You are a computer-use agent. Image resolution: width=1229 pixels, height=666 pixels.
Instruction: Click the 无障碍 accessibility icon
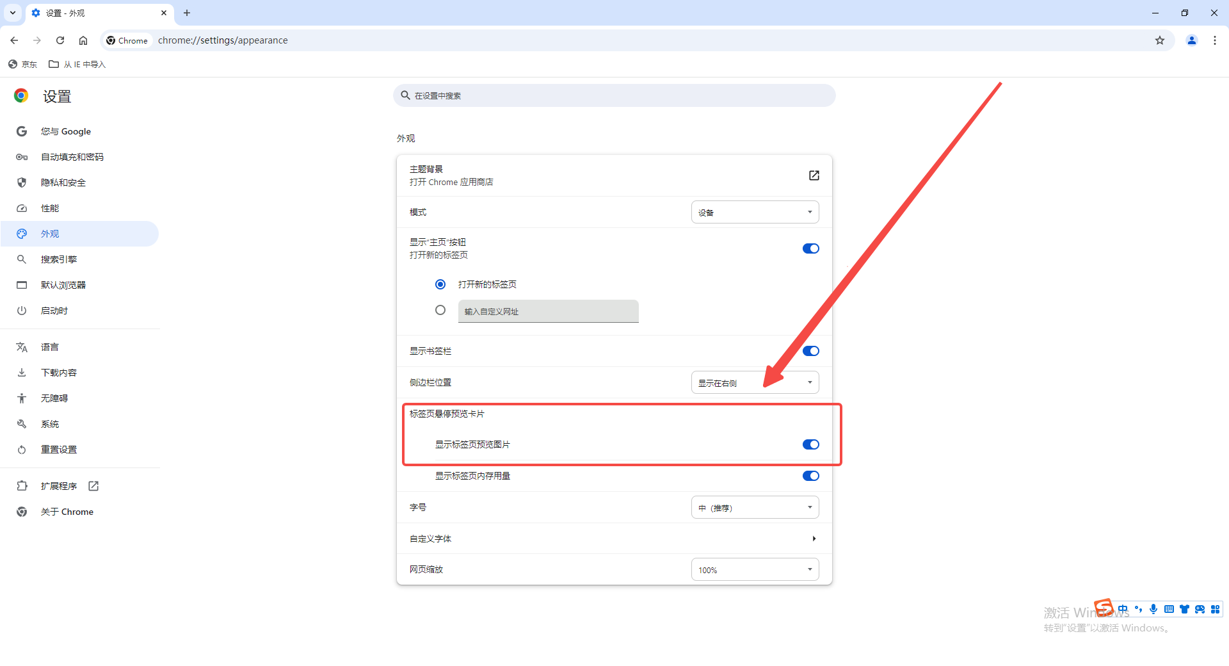click(x=22, y=398)
